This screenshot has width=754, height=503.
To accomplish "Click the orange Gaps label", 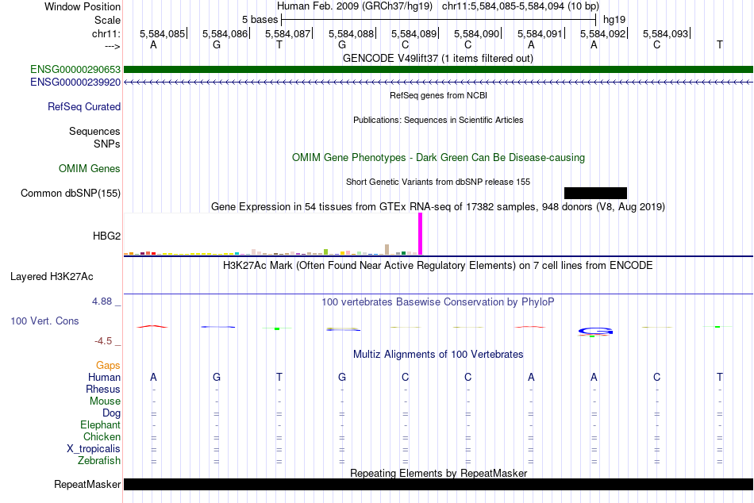I will 108,366.
